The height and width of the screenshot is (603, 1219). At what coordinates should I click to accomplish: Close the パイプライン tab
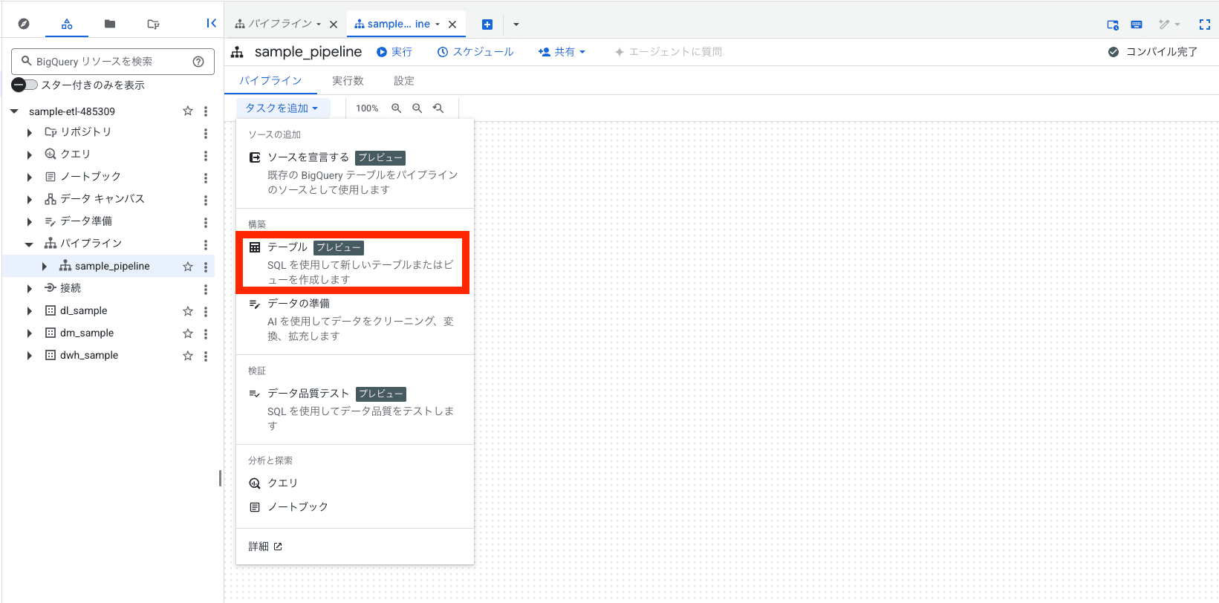coord(334,25)
